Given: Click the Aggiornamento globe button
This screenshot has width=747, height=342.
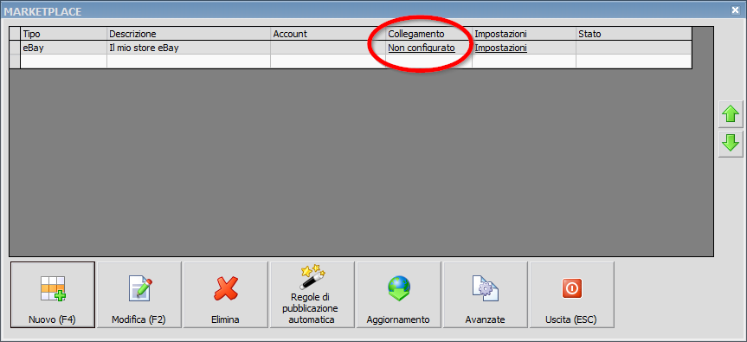Looking at the screenshot, I should pos(399,295).
